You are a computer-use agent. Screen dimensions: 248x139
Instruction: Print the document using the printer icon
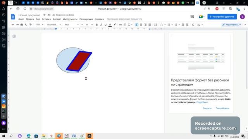(x=22, y=25)
